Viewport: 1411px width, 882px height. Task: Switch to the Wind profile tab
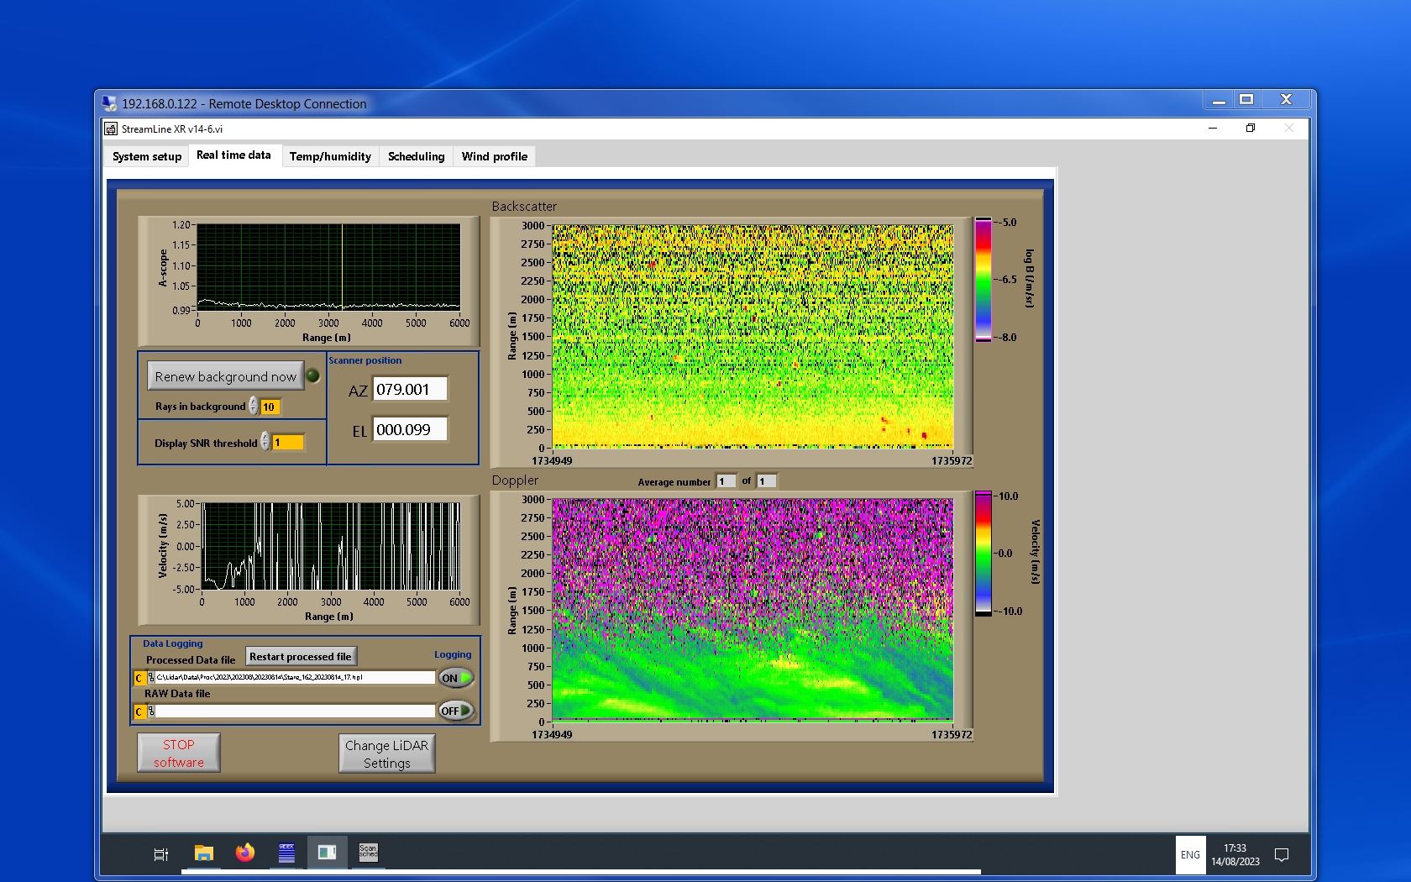point(494,156)
